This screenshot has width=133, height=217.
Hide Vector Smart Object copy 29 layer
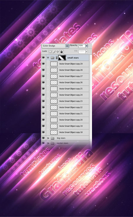pos(43,64)
